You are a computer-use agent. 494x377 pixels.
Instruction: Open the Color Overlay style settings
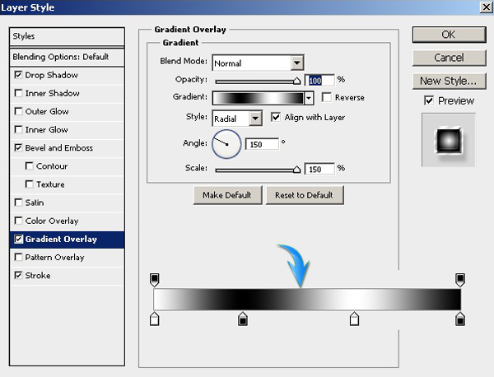click(51, 221)
